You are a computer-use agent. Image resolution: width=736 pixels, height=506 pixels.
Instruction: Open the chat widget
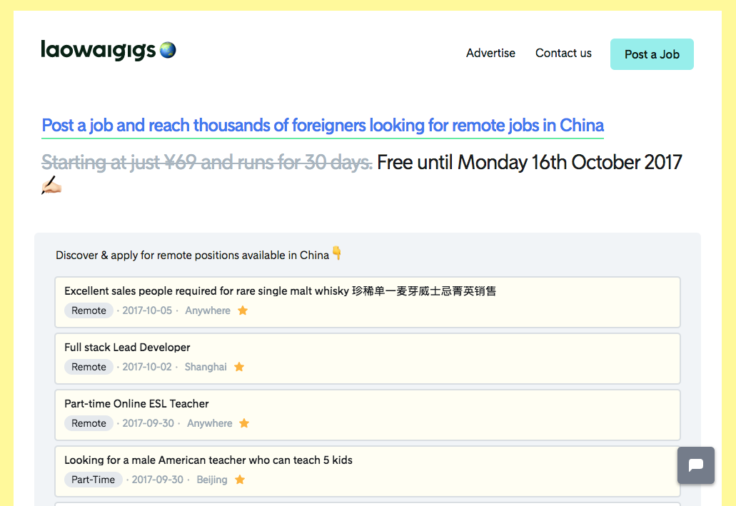695,465
